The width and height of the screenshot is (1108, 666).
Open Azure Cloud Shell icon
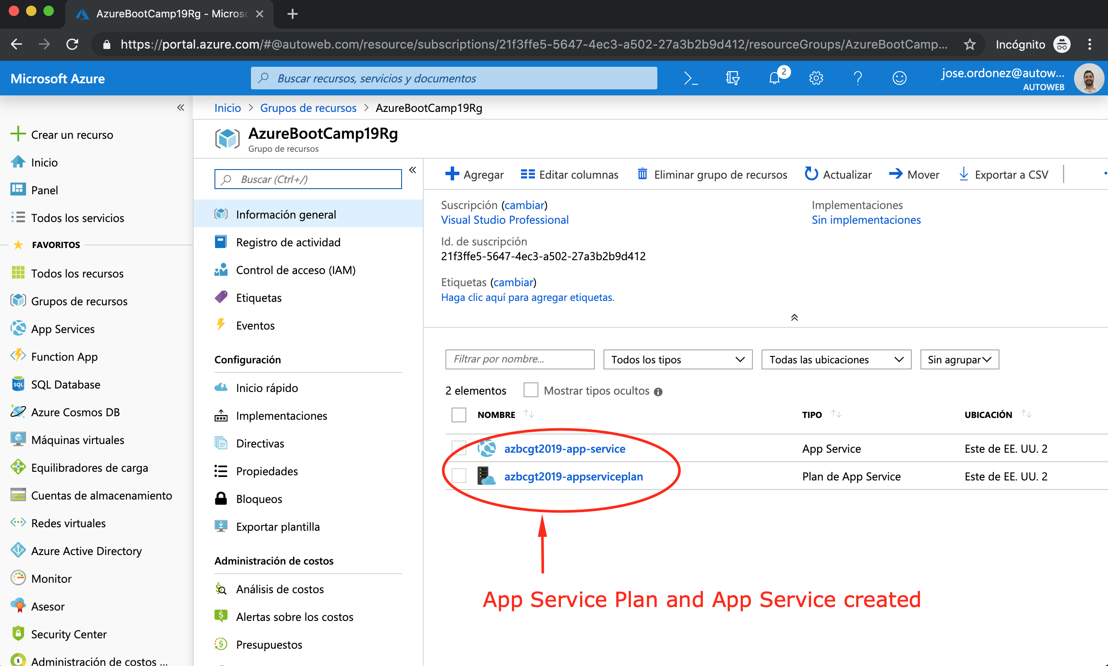(691, 78)
